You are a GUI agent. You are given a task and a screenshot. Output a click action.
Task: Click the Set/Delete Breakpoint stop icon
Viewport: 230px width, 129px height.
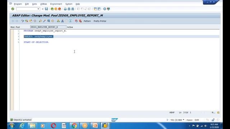[x=76, y=21]
